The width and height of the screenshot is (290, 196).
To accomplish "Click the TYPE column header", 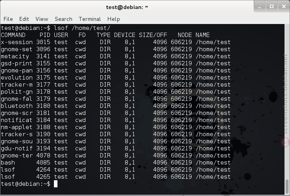I will click(x=103, y=35).
